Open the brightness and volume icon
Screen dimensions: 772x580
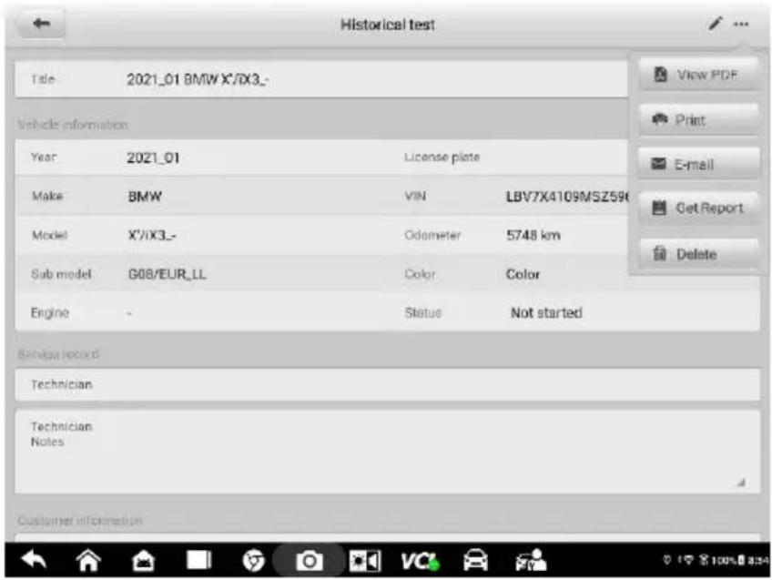pos(364,561)
